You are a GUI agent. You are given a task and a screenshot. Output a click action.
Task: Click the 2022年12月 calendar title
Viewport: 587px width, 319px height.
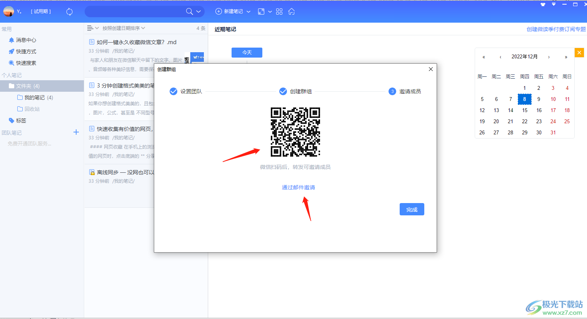(525, 57)
